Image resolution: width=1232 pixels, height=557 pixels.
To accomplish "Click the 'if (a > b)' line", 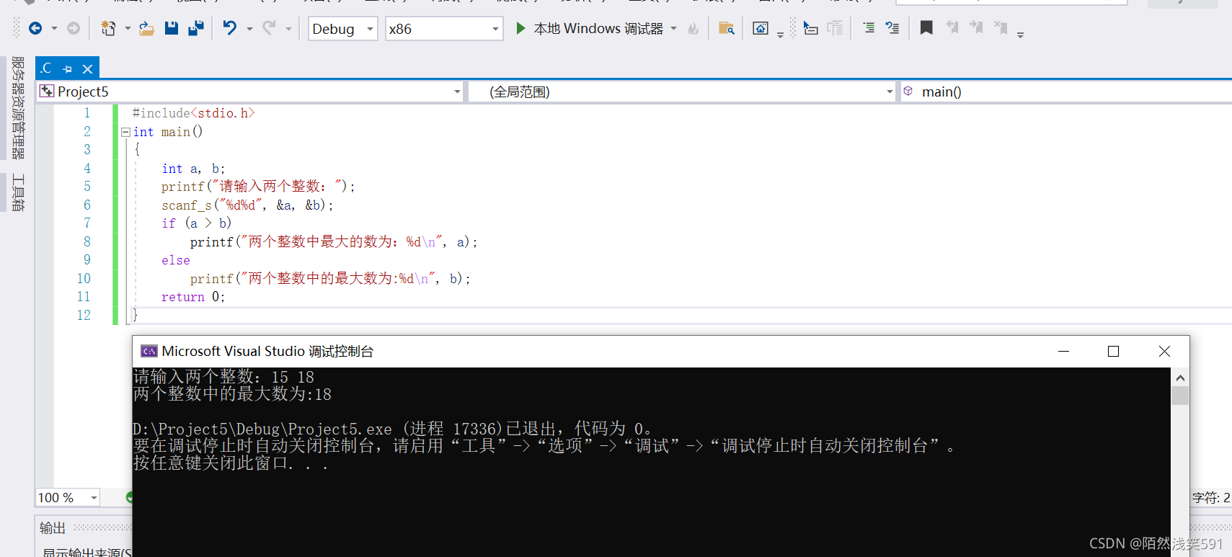I will point(197,223).
